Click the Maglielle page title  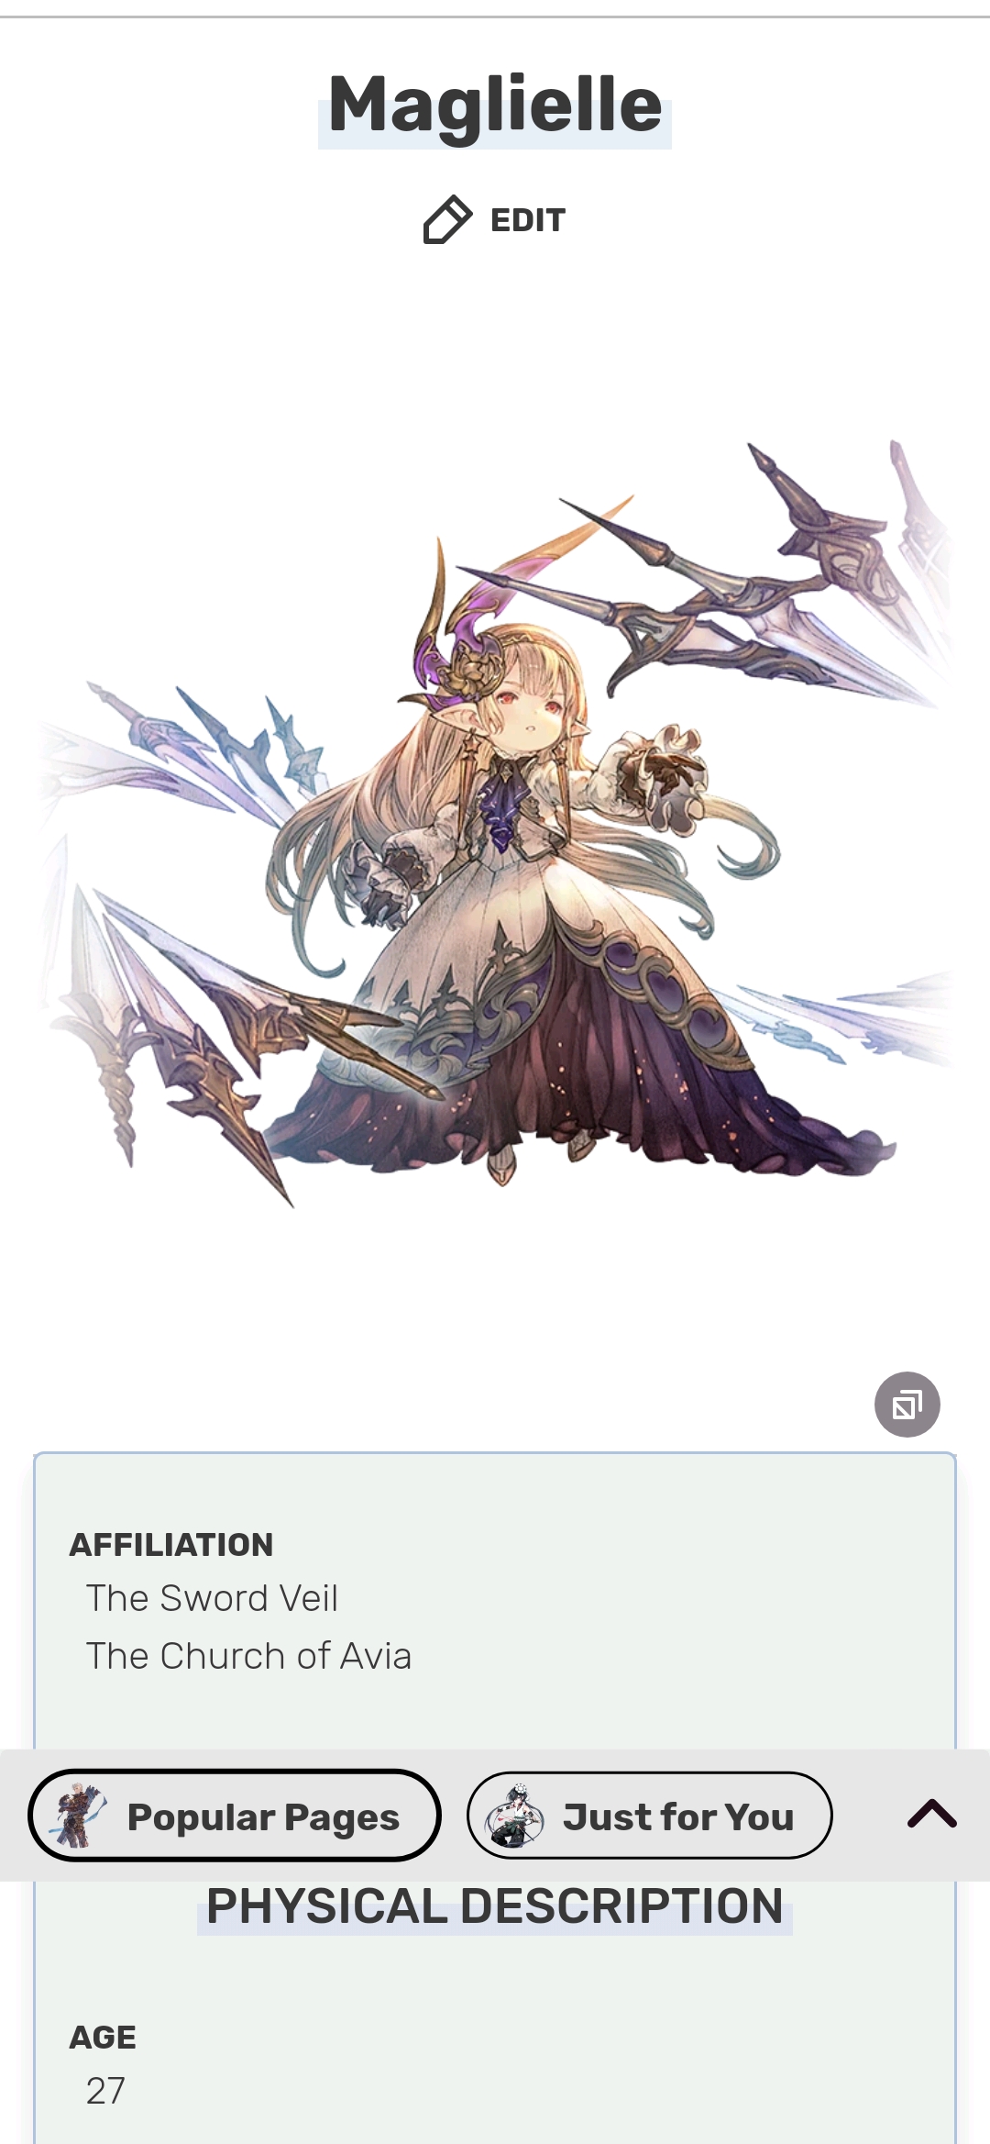[495, 106]
